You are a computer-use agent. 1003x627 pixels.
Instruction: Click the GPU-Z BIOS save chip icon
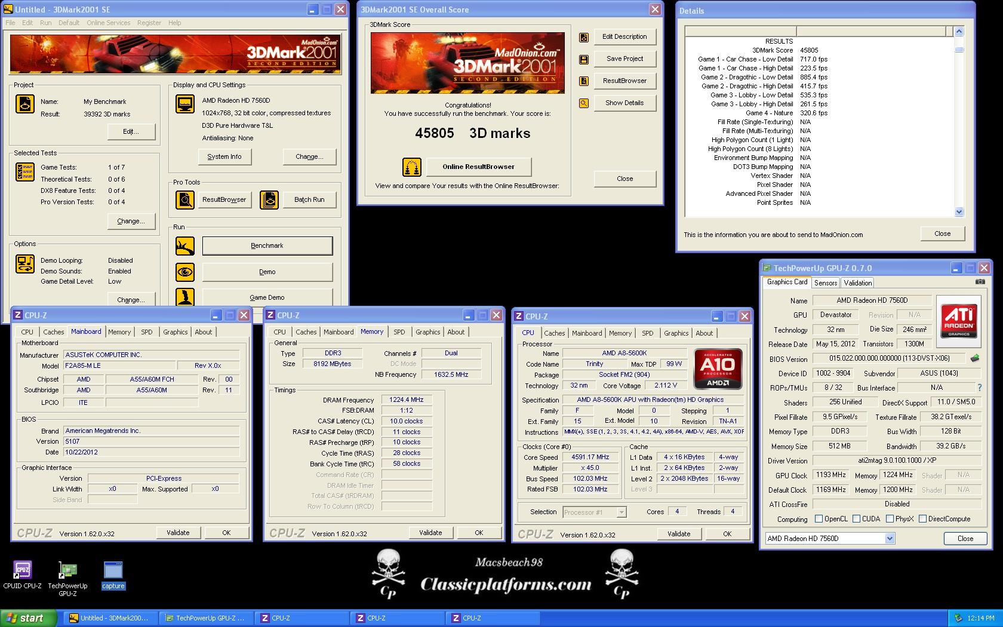click(975, 358)
